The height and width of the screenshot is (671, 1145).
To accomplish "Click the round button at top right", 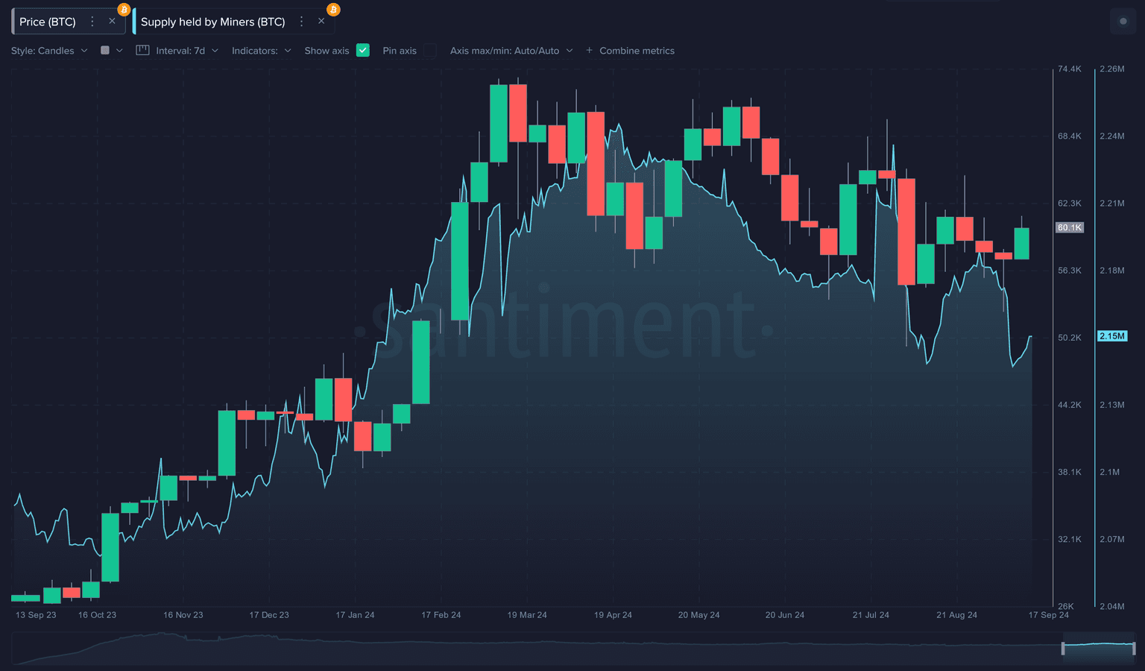I will (x=1123, y=21).
